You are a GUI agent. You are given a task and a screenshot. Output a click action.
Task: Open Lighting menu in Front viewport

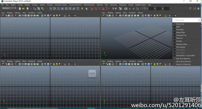click(x=17, y=61)
